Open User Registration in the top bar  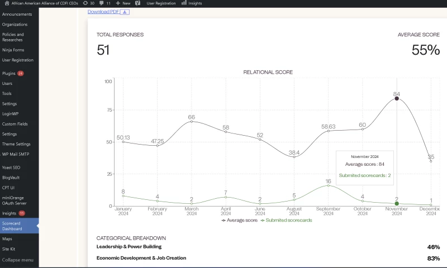(x=161, y=3)
